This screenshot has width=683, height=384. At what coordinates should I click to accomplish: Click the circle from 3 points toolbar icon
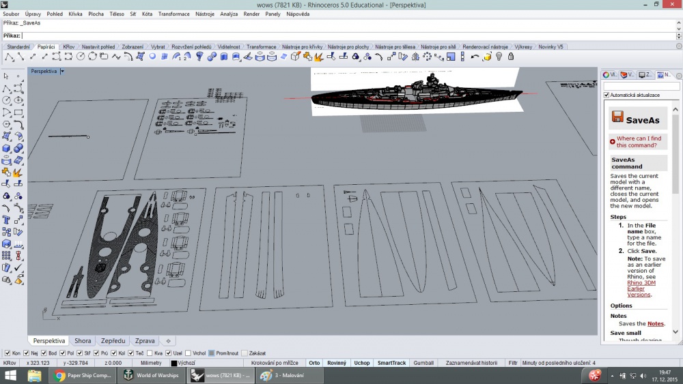point(92,57)
